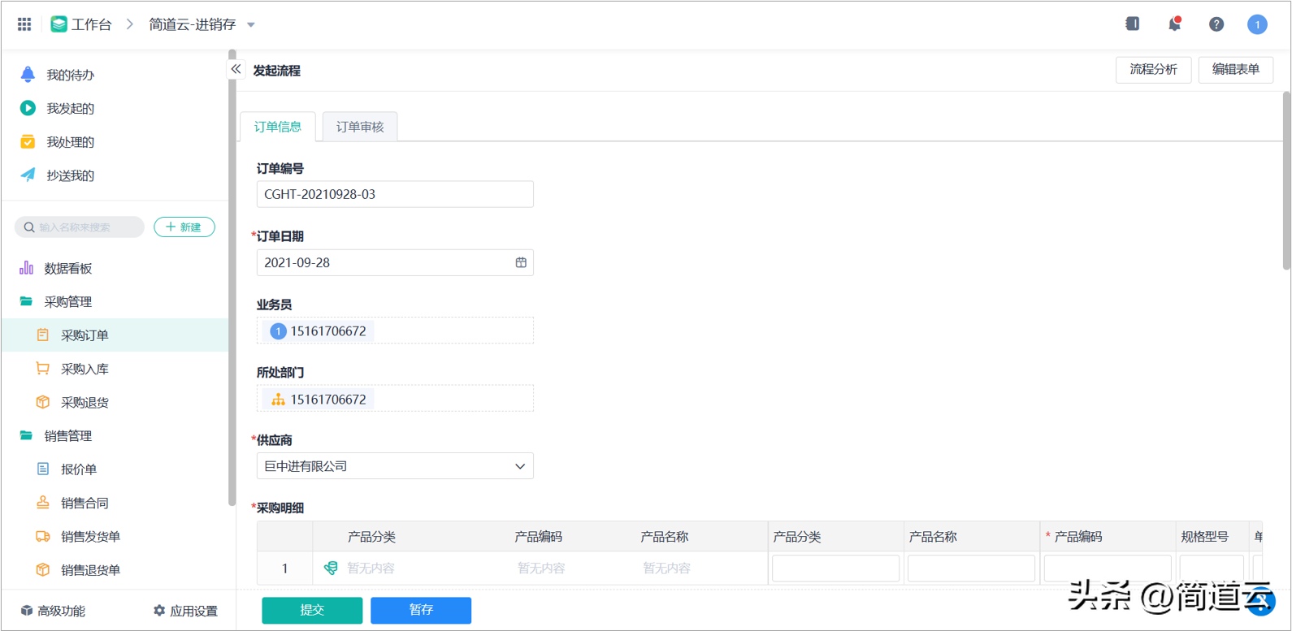Viewport: 1292px width, 631px height.
Task: Click the 订单编号 input field
Action: tap(395, 194)
